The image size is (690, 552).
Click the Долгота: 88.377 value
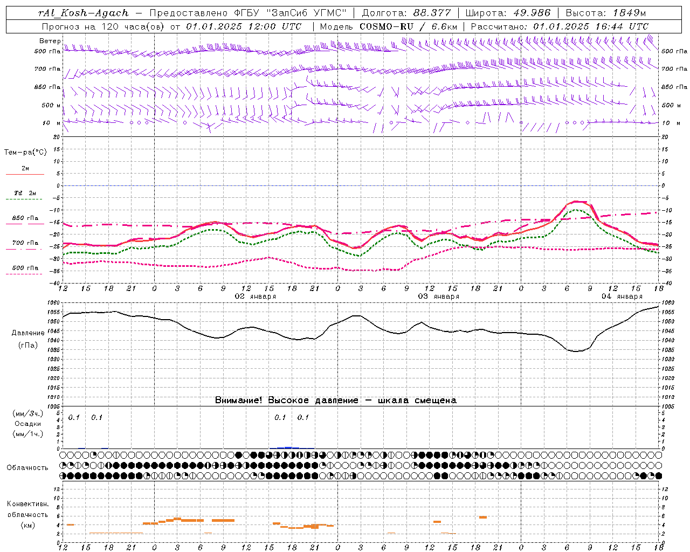(x=406, y=13)
